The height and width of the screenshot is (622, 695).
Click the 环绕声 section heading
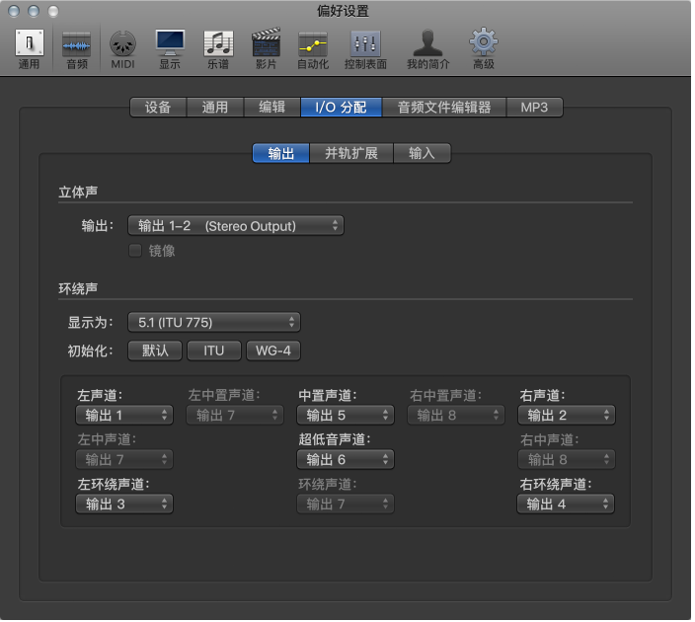[78, 288]
